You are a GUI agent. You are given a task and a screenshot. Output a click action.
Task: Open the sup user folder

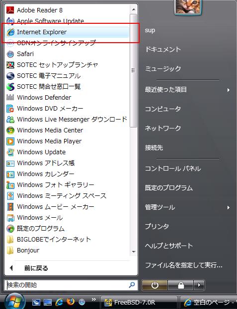coord(150,30)
